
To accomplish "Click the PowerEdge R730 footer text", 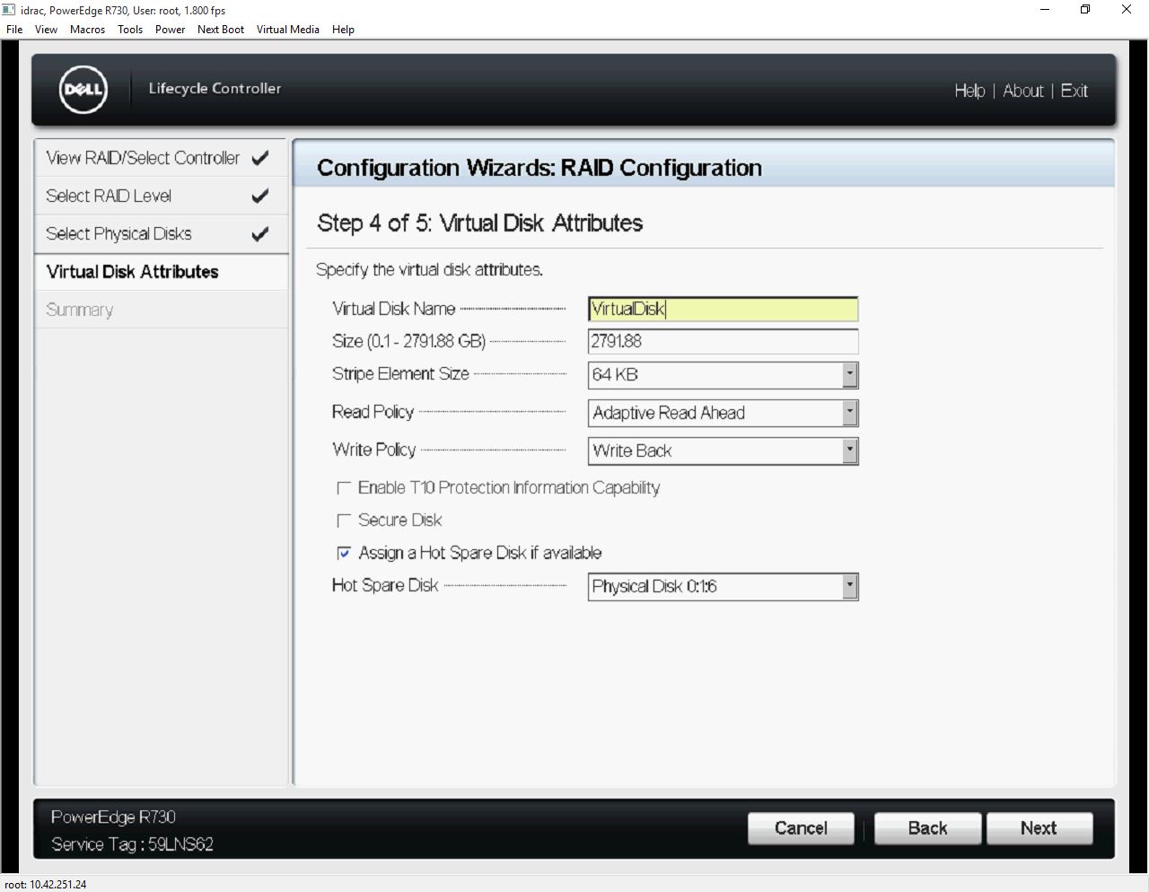I will pos(113,818).
